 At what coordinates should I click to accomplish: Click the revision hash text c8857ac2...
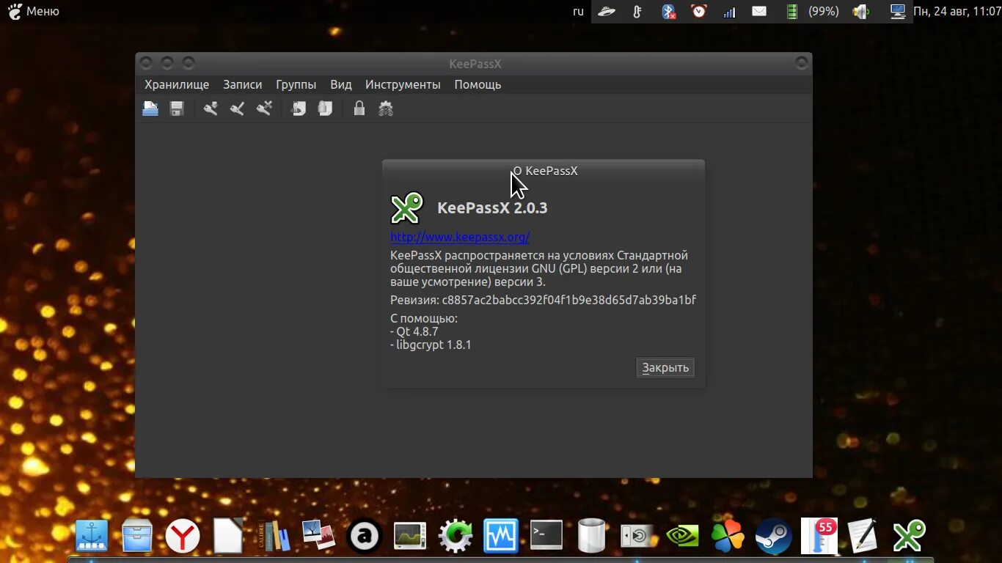pyautogui.click(x=568, y=300)
